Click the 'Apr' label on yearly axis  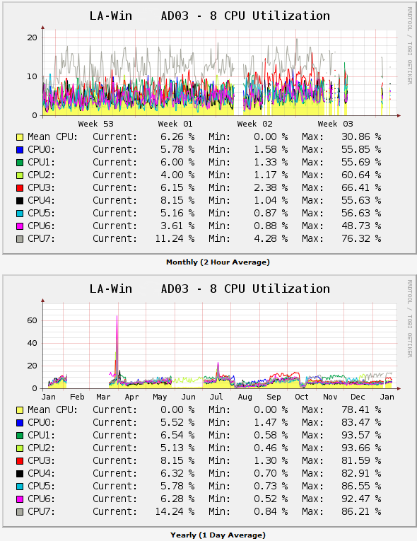[131, 397]
